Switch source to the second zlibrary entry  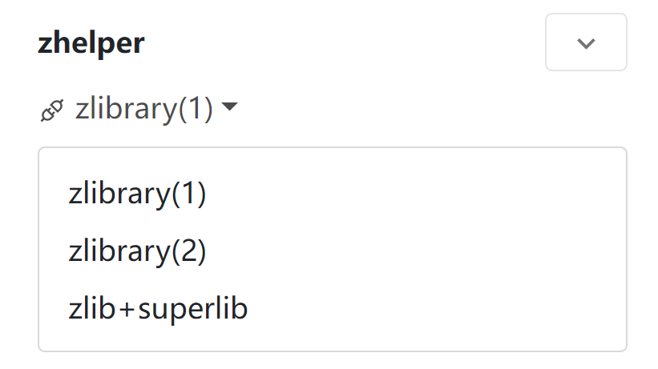pyautogui.click(x=137, y=251)
